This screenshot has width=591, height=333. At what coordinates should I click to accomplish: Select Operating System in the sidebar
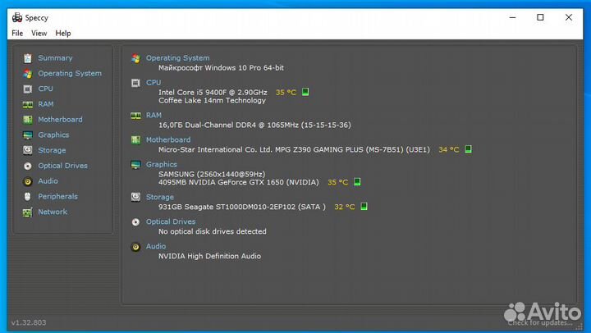pos(70,74)
